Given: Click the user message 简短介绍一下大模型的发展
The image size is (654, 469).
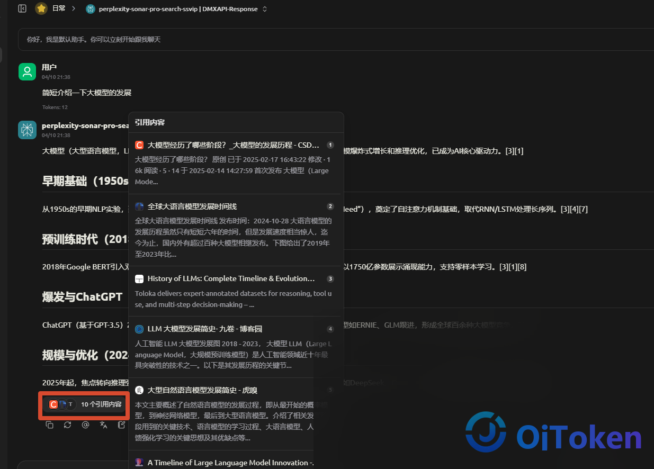Looking at the screenshot, I should click(87, 93).
